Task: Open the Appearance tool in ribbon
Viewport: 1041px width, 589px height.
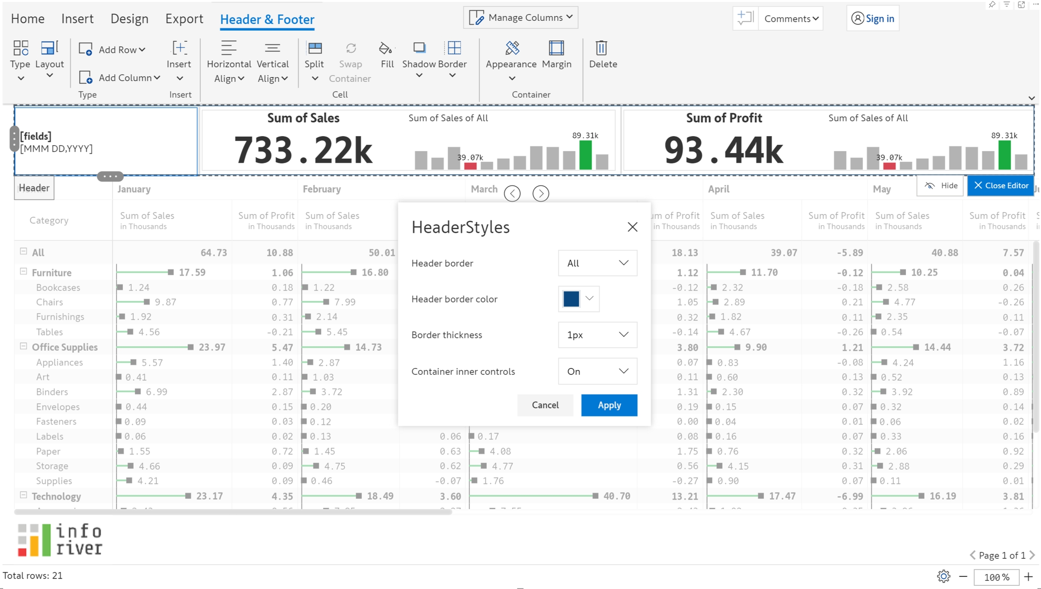Action: (x=511, y=48)
